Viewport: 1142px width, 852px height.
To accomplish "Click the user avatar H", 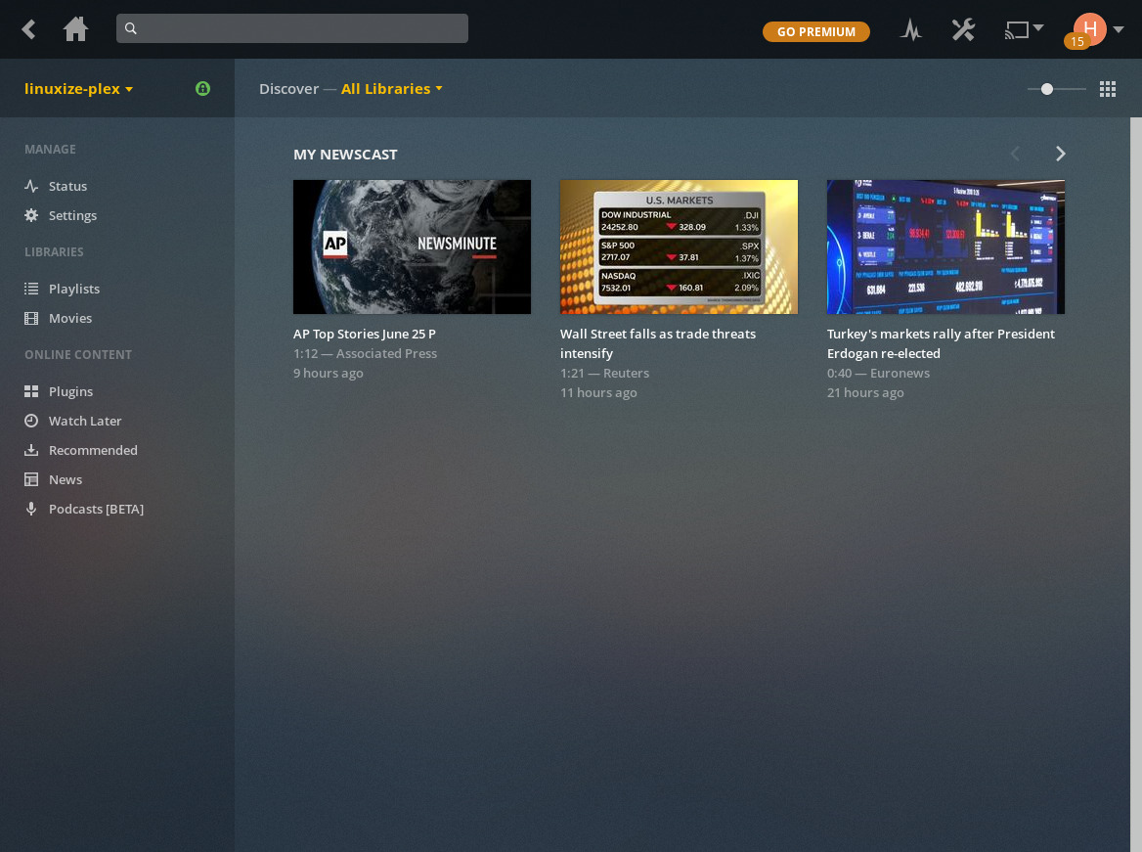I will (x=1089, y=28).
